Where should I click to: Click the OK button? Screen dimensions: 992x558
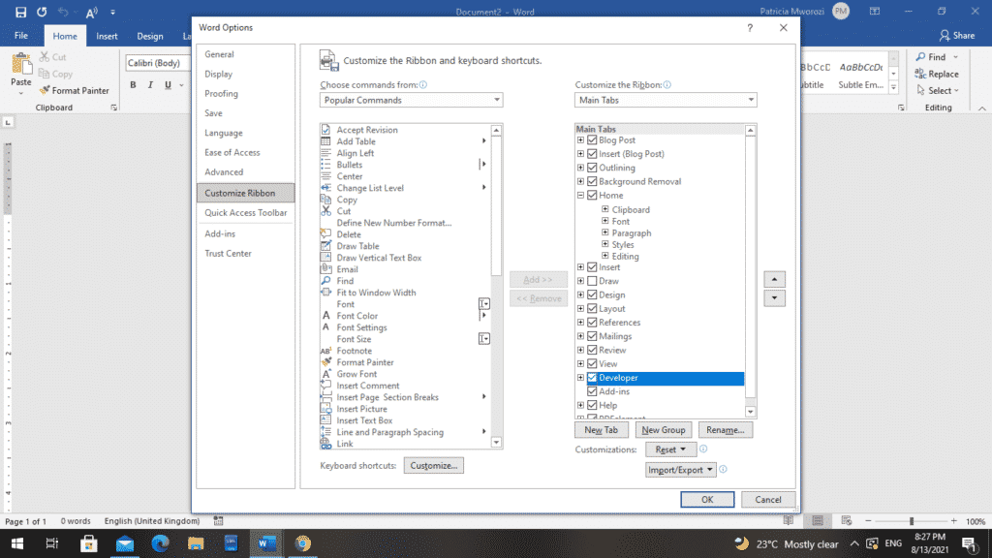click(707, 500)
